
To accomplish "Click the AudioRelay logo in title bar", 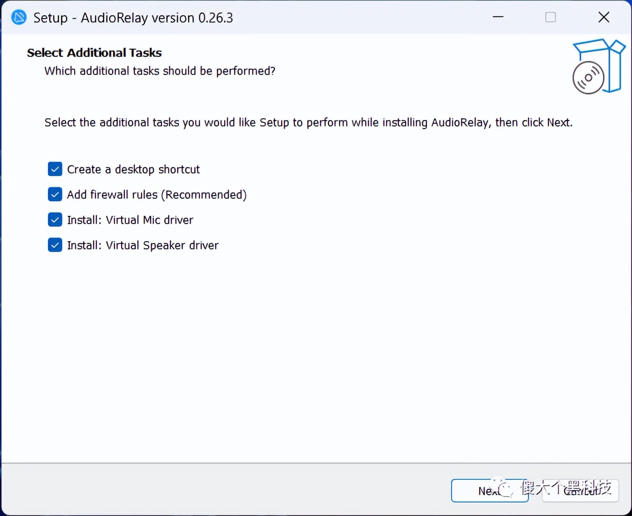I will tap(19, 18).
